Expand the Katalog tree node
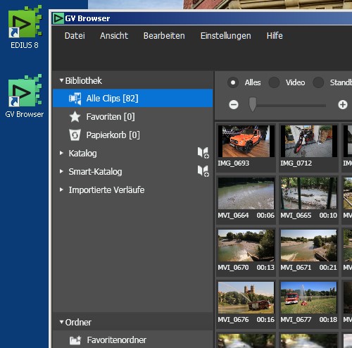Image resolution: width=352 pixels, height=348 pixels. pos(61,153)
